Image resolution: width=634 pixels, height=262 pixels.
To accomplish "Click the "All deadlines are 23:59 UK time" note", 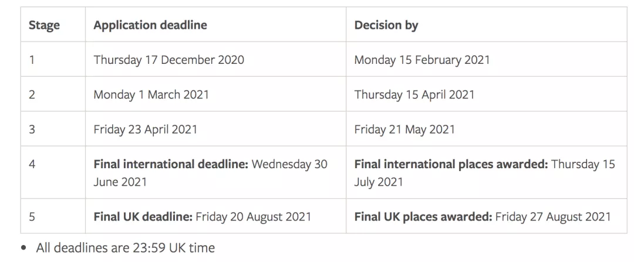I will point(125,248).
